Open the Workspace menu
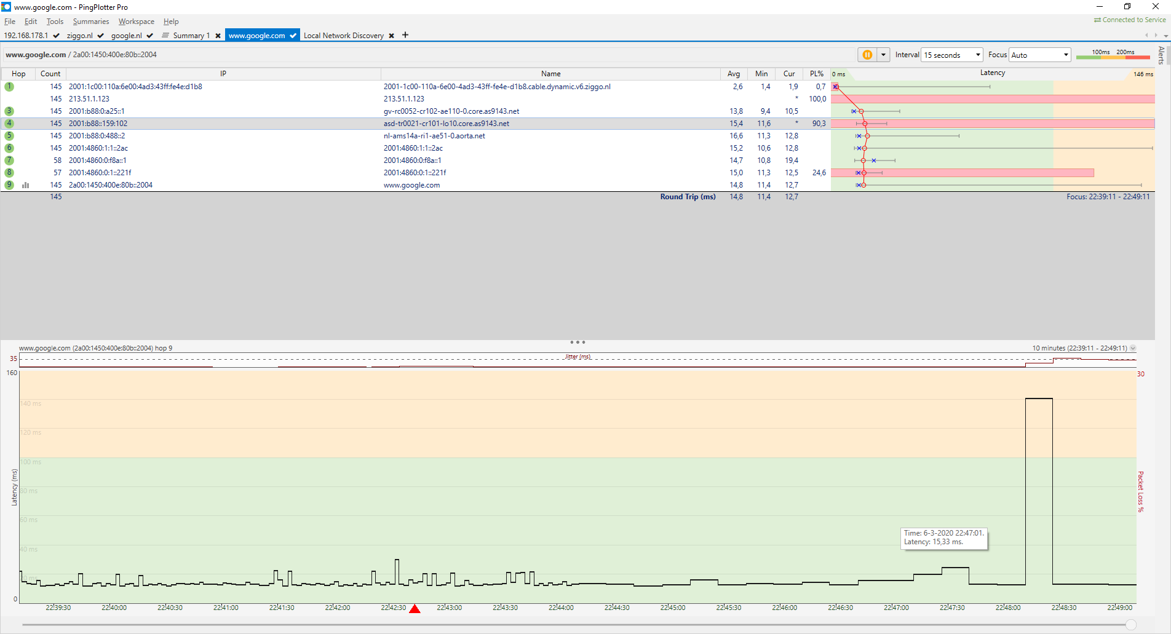 136,22
